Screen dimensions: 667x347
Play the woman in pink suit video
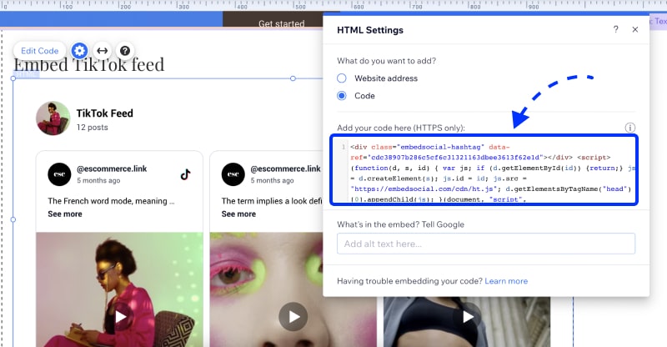[120, 316]
